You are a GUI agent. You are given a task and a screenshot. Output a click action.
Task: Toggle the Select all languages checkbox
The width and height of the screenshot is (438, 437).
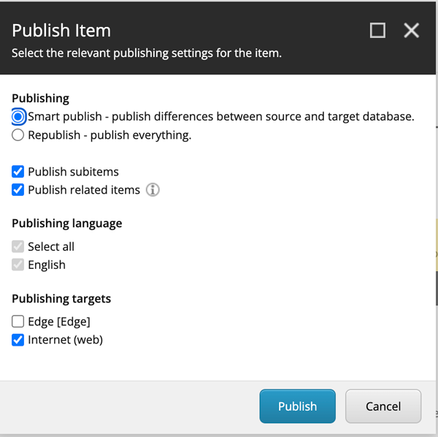[x=18, y=247]
